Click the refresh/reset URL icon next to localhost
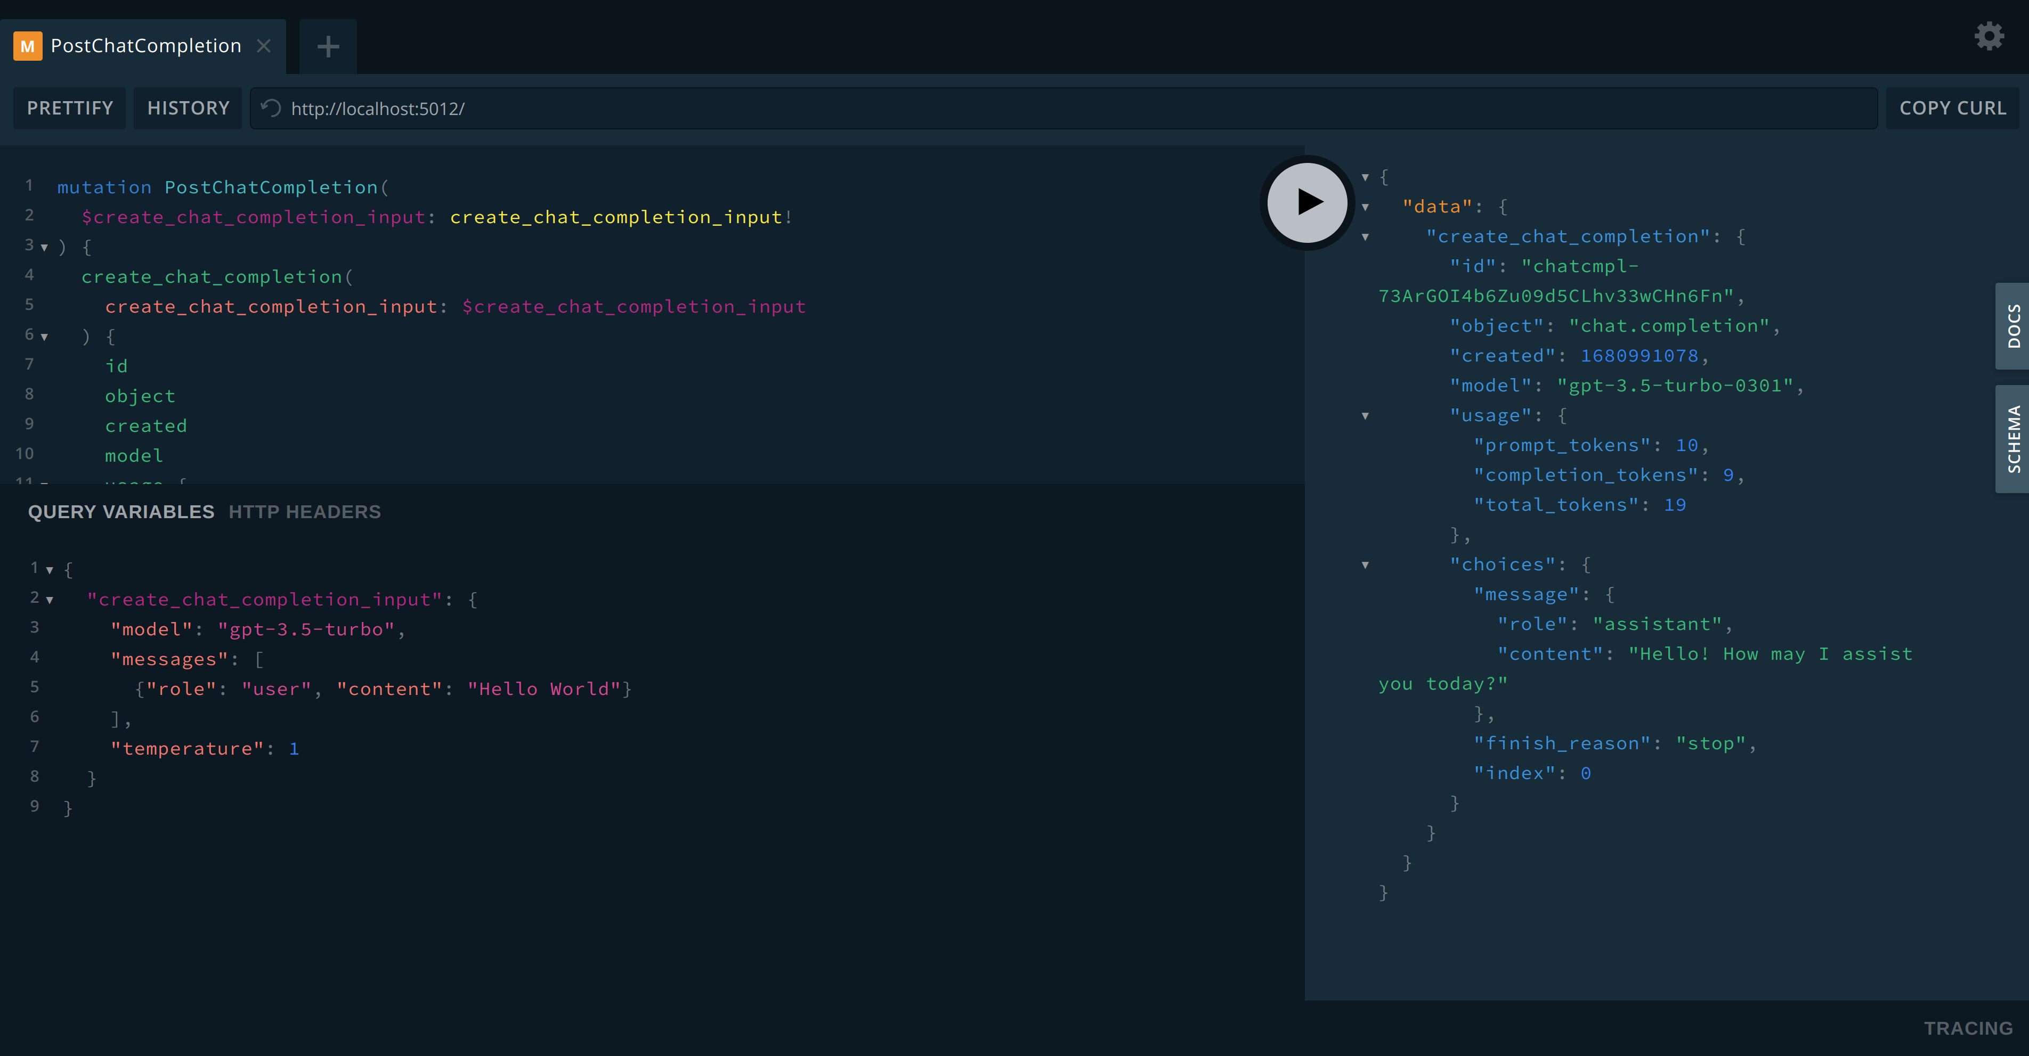The image size is (2029, 1056). 270,109
